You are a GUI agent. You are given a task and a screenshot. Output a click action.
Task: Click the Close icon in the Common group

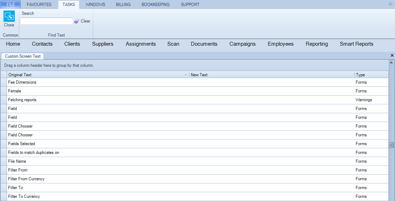pos(9,16)
